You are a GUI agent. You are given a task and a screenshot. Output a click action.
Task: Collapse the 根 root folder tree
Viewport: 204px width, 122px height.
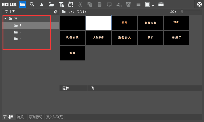click(5, 18)
